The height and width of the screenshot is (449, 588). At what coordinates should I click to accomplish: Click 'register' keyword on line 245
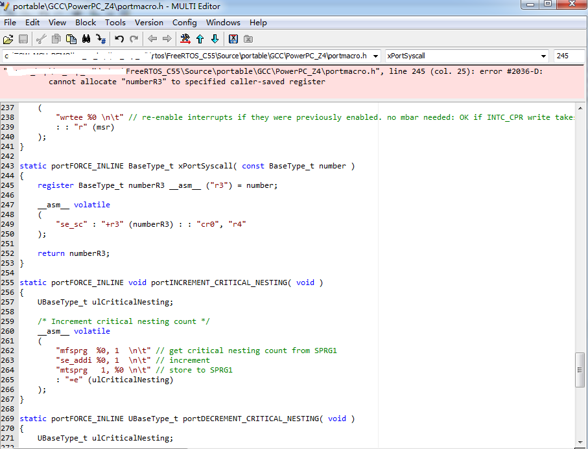56,185
